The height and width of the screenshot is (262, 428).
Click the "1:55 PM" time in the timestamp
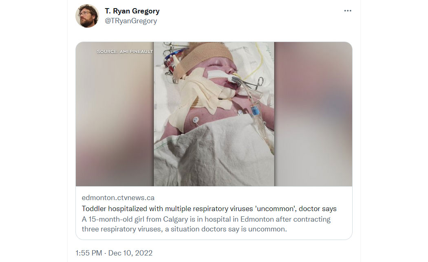(x=89, y=253)
